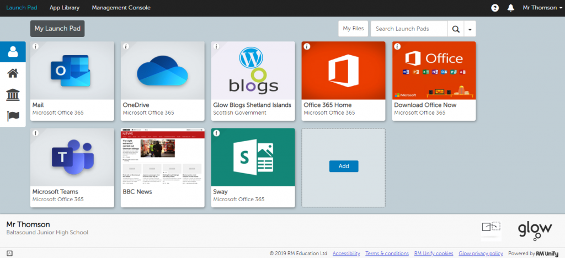The image size is (565, 258).
Task: Show info for the Mail tile
Action: click(35, 46)
